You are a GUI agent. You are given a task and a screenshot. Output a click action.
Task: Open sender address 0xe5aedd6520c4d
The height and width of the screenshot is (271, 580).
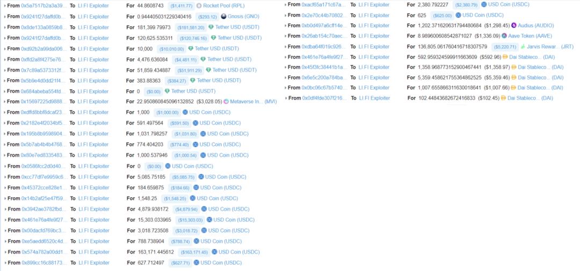(45, 241)
